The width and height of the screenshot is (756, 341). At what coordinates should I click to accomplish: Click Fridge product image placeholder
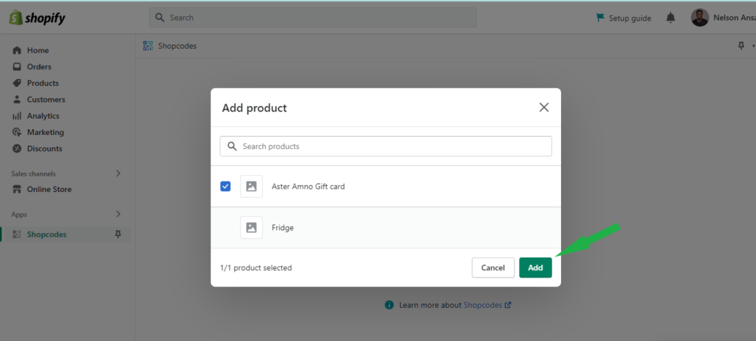point(251,227)
